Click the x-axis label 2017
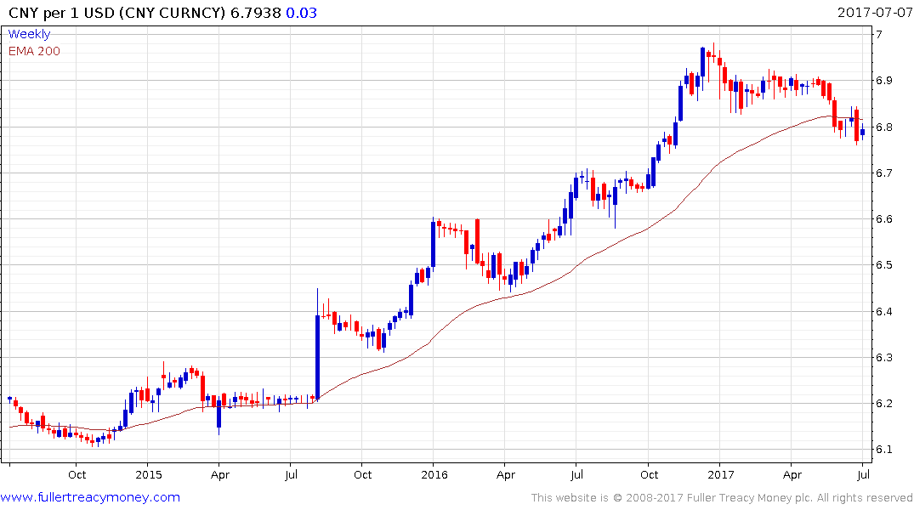 click(x=721, y=474)
